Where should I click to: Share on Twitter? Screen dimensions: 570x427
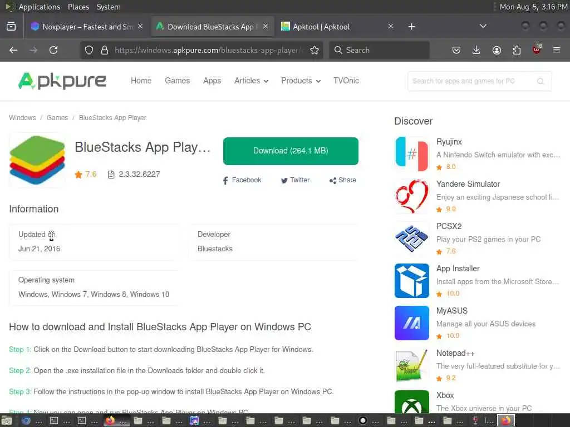click(295, 180)
